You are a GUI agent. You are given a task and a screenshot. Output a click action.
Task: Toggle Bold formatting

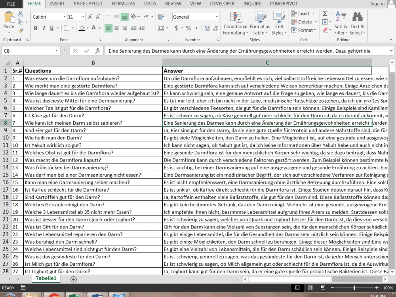pyautogui.click(x=36, y=28)
